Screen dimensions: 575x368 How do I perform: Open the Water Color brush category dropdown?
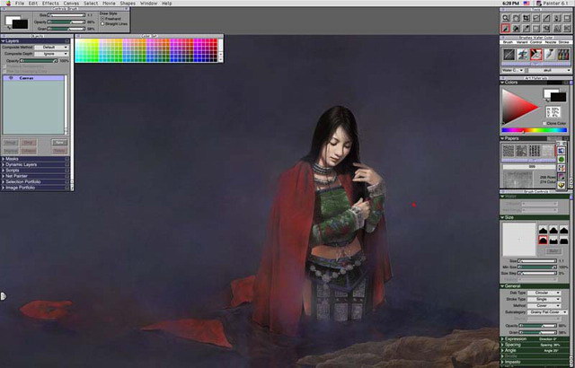[513, 70]
